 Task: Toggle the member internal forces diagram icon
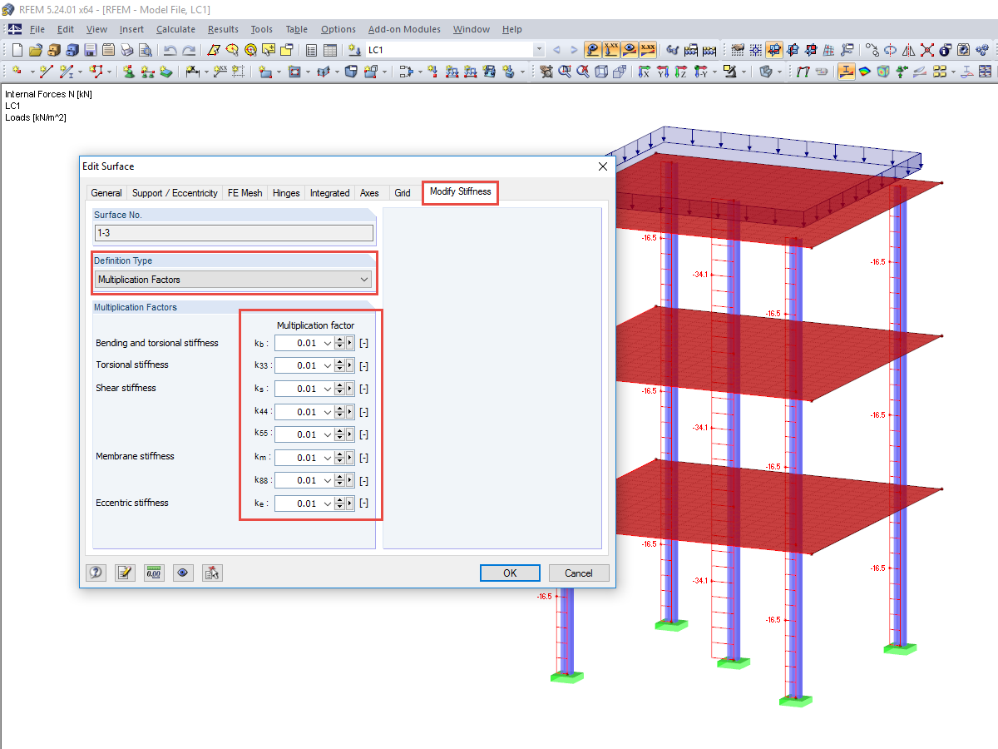click(x=846, y=72)
